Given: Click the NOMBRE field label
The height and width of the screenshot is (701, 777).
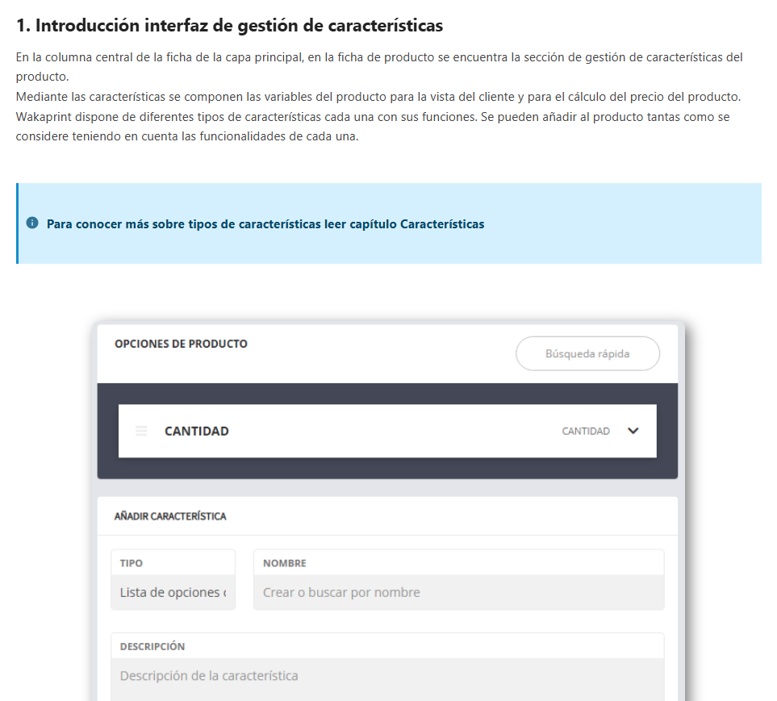Looking at the screenshot, I should (285, 563).
